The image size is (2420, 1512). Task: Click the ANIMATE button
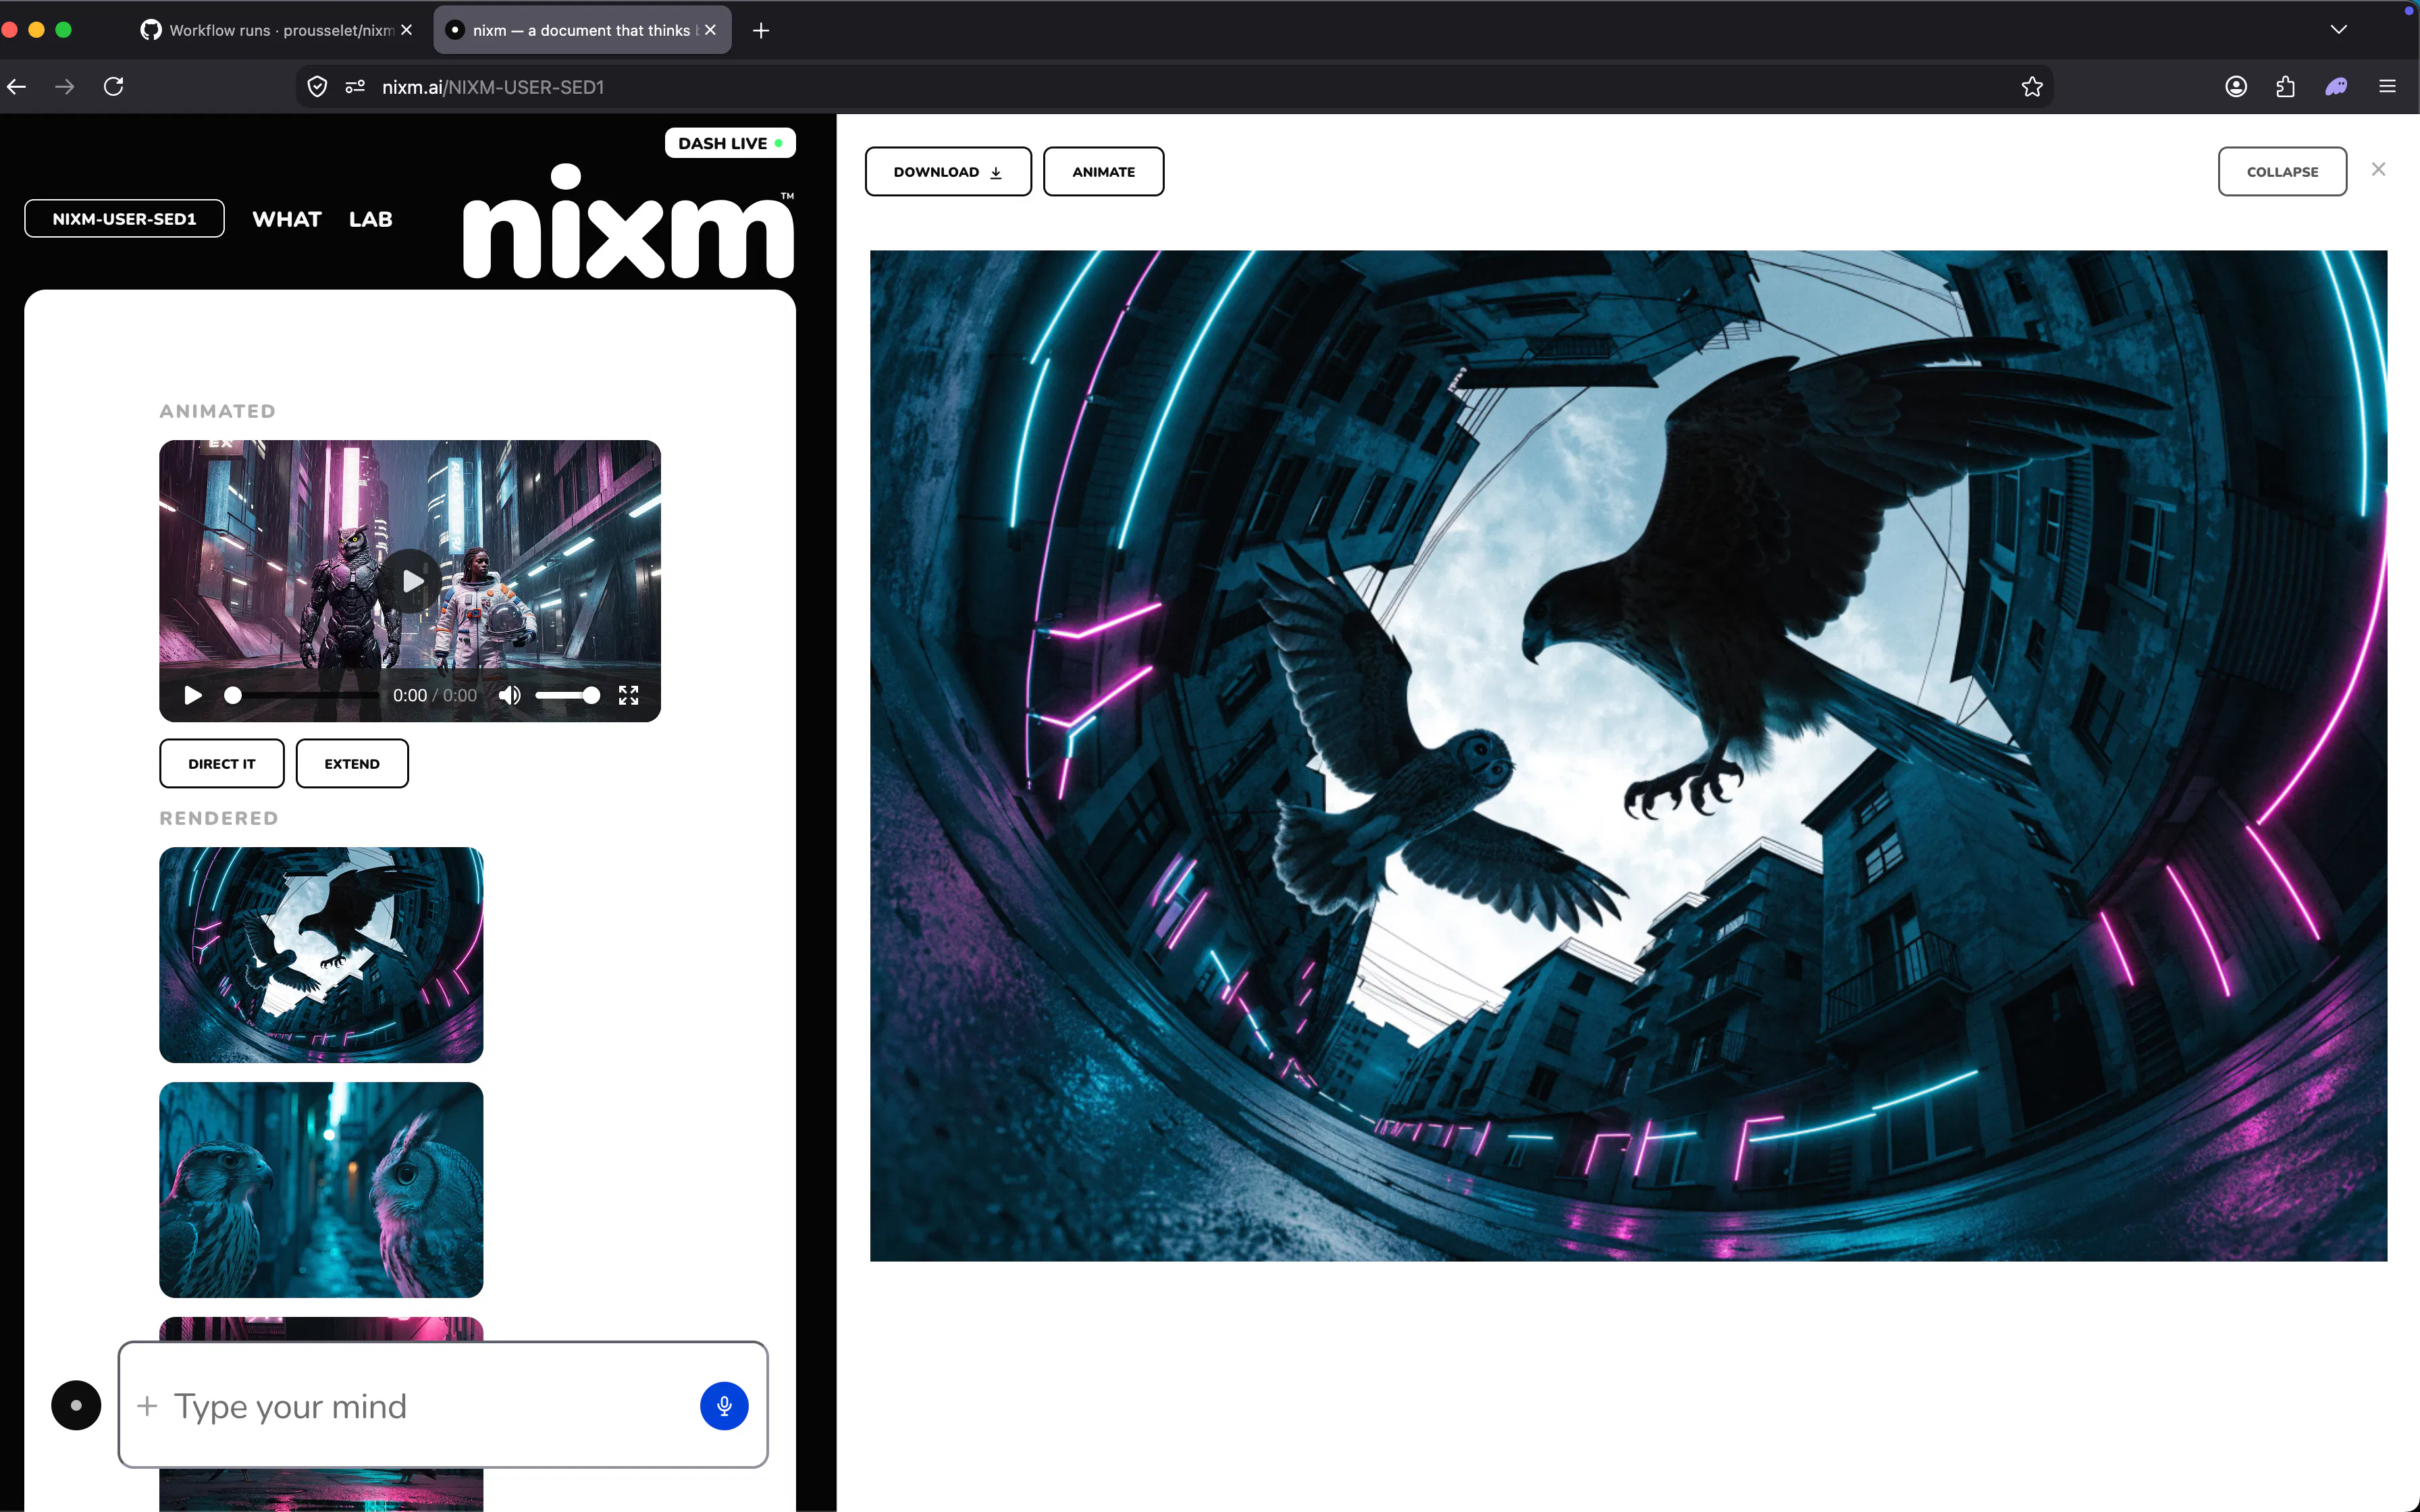pyautogui.click(x=1103, y=172)
